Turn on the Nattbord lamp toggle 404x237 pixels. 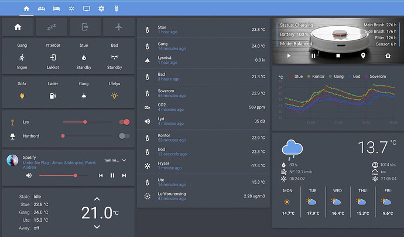point(124,136)
